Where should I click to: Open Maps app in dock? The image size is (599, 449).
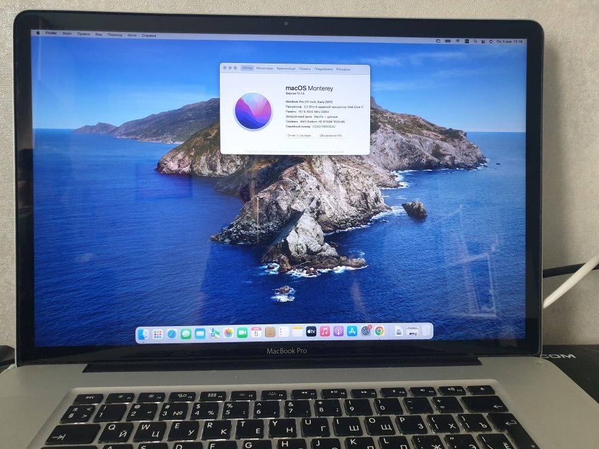[x=215, y=333]
